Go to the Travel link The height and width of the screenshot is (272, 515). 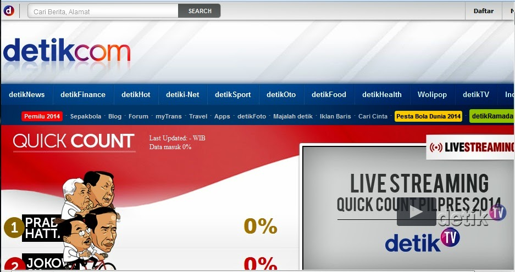pos(198,116)
